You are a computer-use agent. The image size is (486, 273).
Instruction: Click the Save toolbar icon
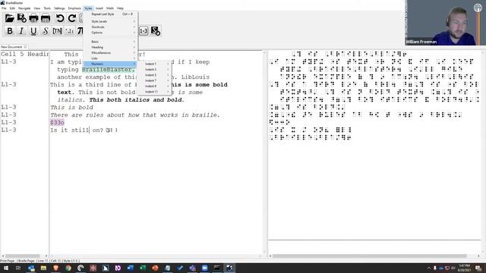point(22,18)
